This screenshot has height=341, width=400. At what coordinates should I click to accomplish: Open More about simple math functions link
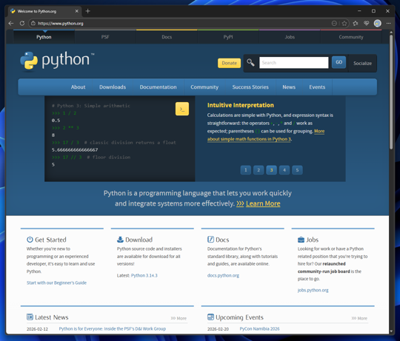coord(249,139)
